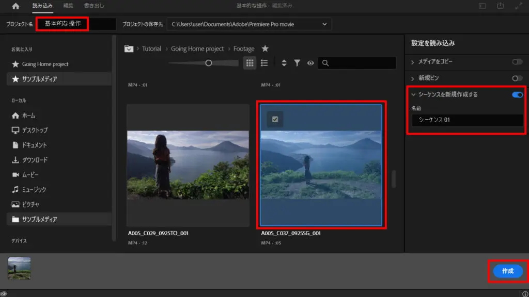Screen dimensions: 529x297
Task: Click the filter funnel icon
Action: point(297,63)
